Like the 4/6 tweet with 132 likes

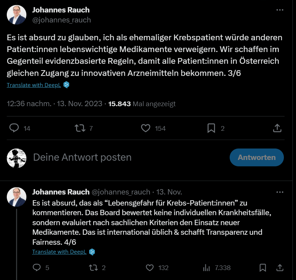coord(150,268)
